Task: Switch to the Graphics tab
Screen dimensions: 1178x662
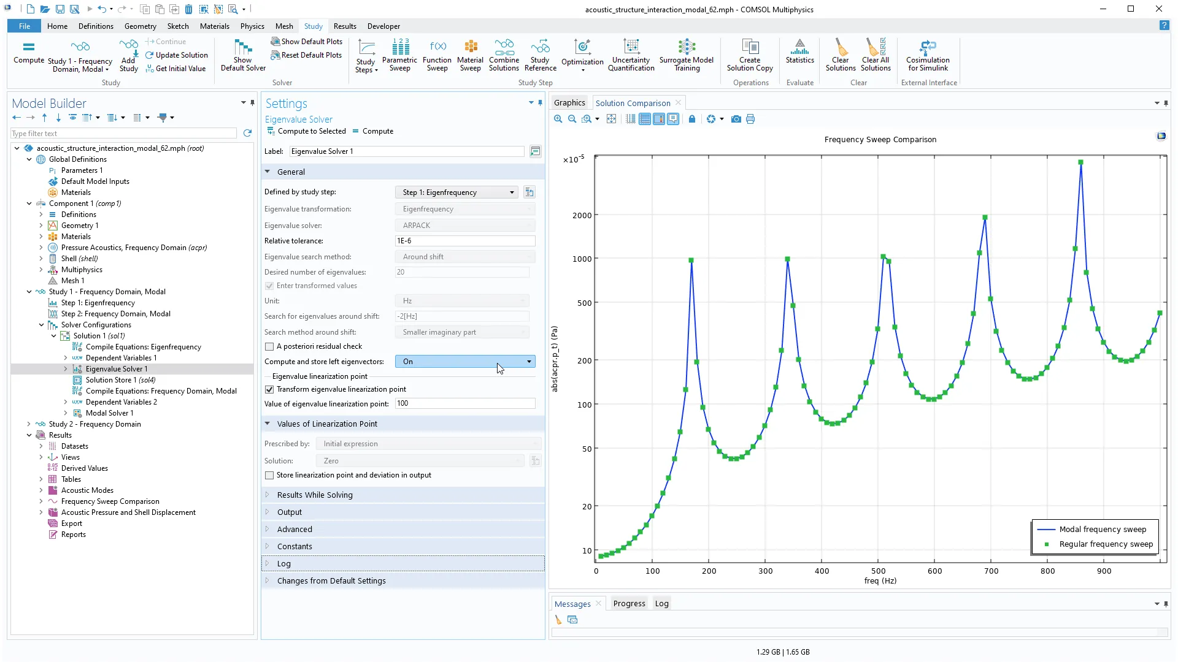Action: point(569,103)
